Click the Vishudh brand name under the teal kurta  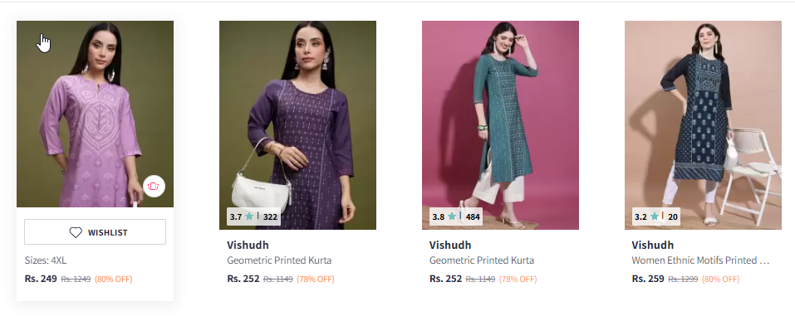[450, 245]
